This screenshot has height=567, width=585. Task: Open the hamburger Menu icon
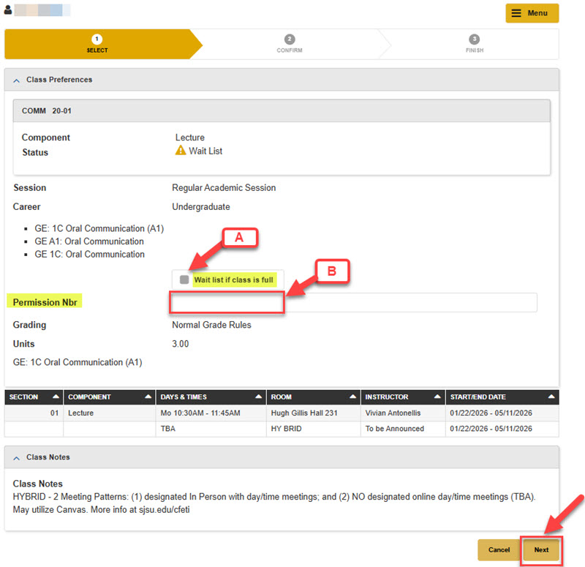(518, 13)
